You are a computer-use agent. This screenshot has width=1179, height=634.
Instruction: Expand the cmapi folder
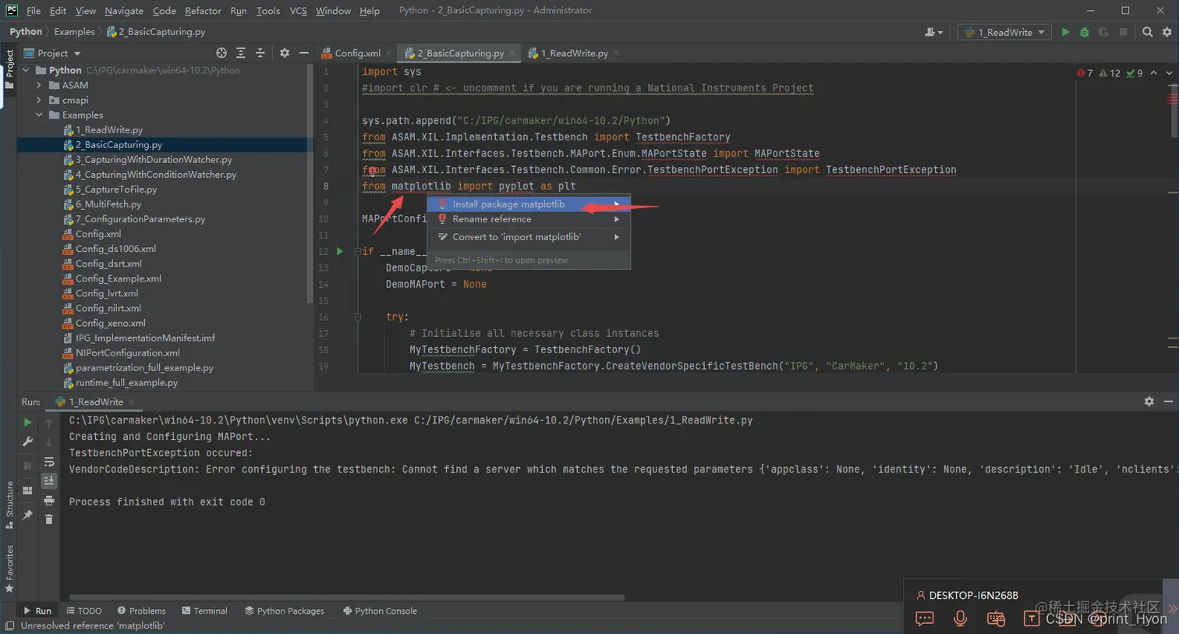point(39,100)
